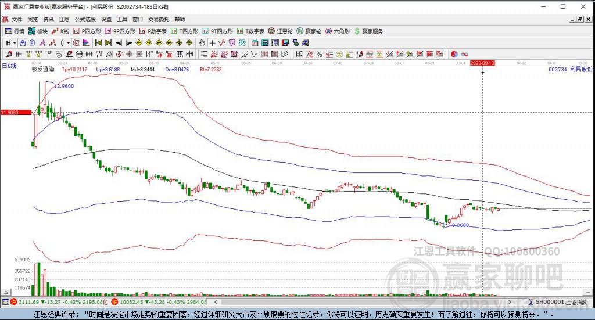Open the 帮助 menu
Viewport: 595px width, 320px height.
click(180, 19)
